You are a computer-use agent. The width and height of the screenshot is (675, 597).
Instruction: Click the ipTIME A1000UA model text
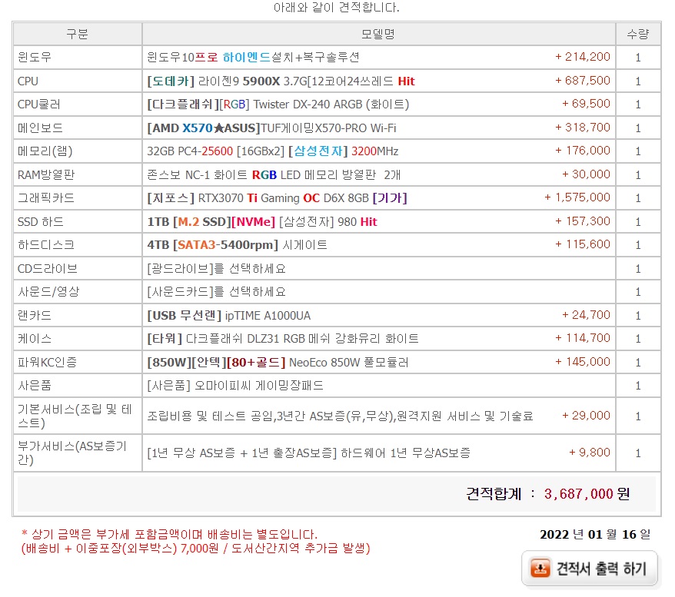[229, 316]
